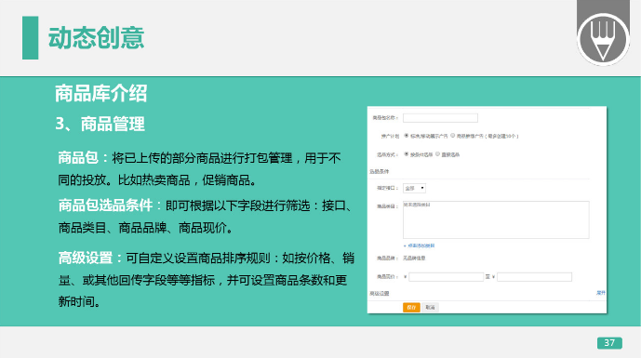
Task: Click the heading 商品库介绍
Action: (101, 93)
